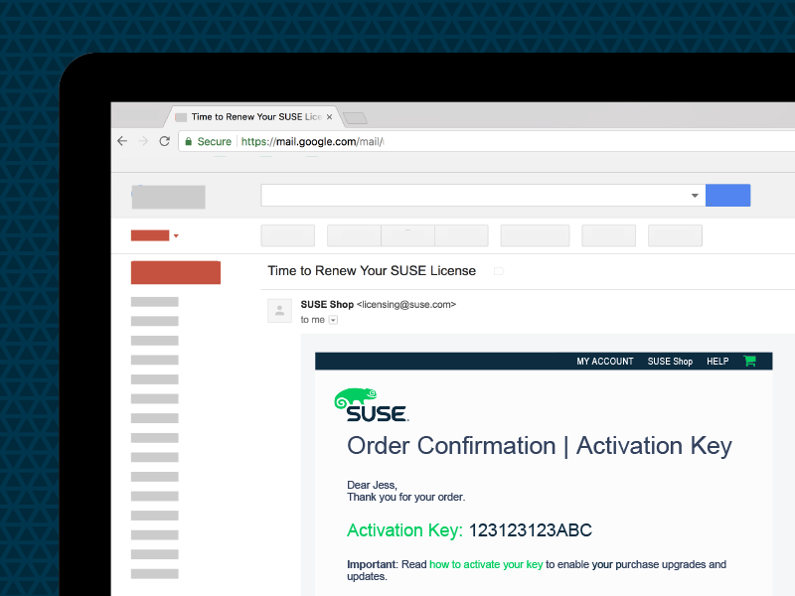The image size is (795, 596).
Task: Select the 'Time to Renew Your SUSE' tab
Action: (x=248, y=115)
